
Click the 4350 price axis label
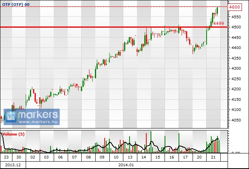236,58
